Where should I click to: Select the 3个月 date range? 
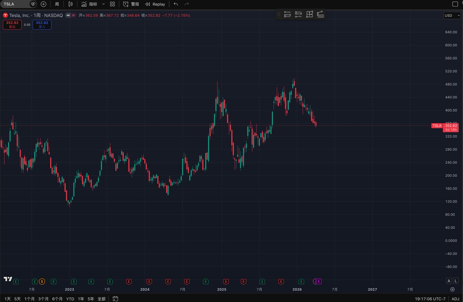tap(43, 299)
